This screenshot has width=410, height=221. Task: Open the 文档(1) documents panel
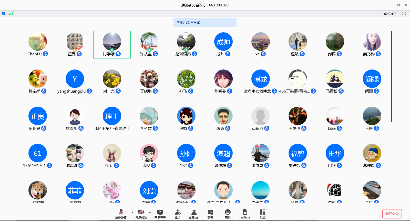coord(245,214)
